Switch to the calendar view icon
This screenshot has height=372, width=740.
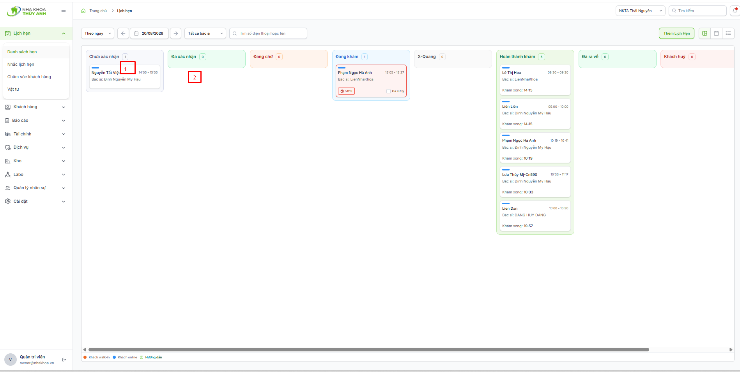point(716,33)
